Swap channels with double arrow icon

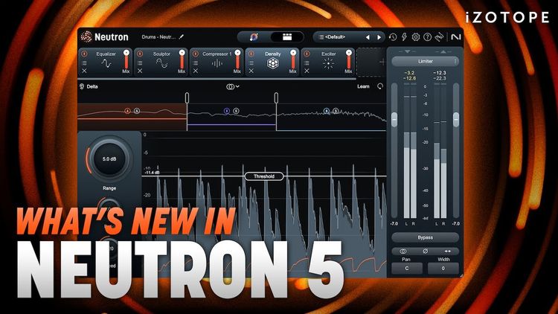tap(447, 251)
